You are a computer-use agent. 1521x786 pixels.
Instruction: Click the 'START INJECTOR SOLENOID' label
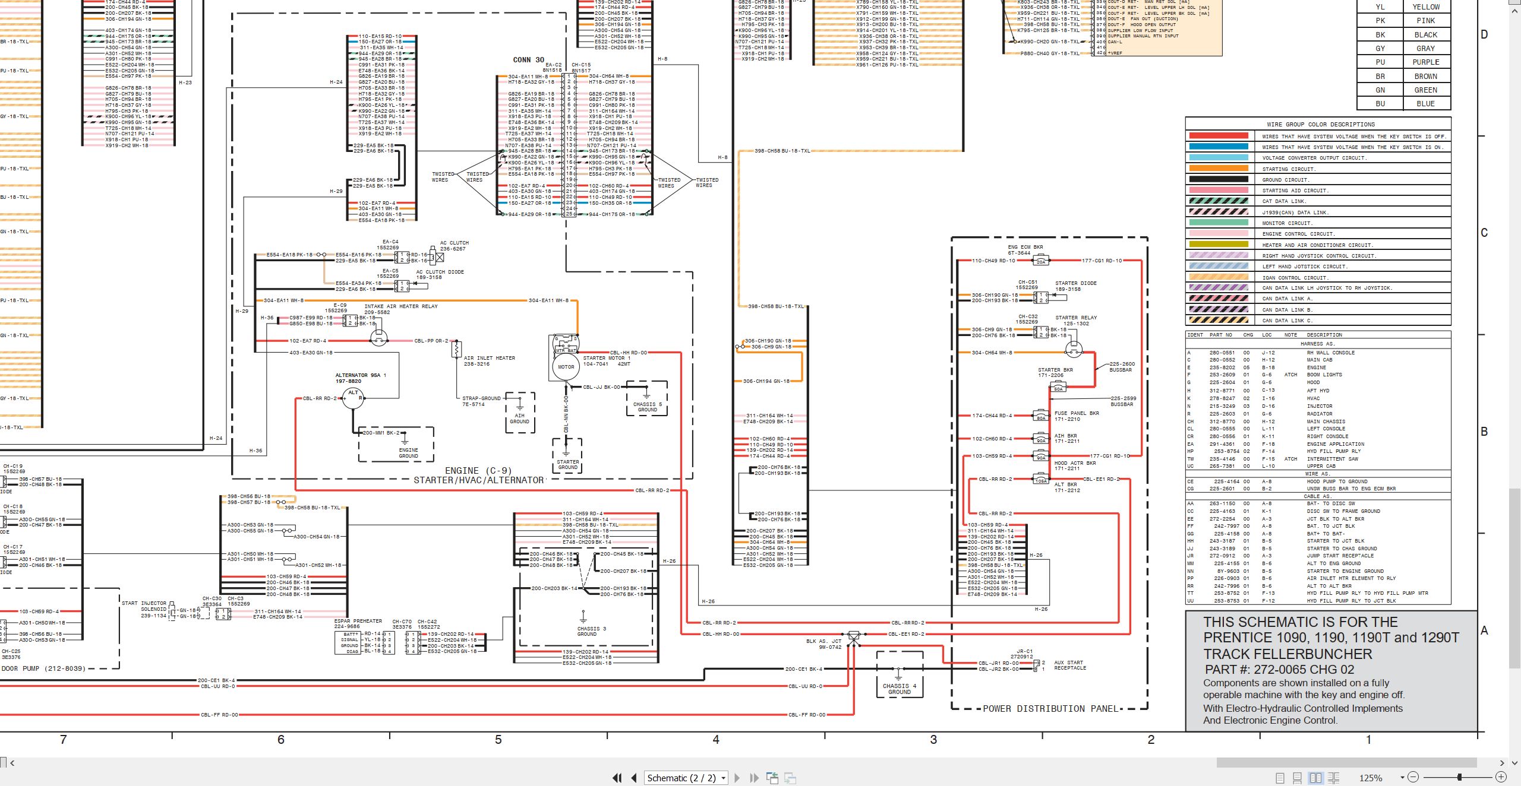pos(144,606)
